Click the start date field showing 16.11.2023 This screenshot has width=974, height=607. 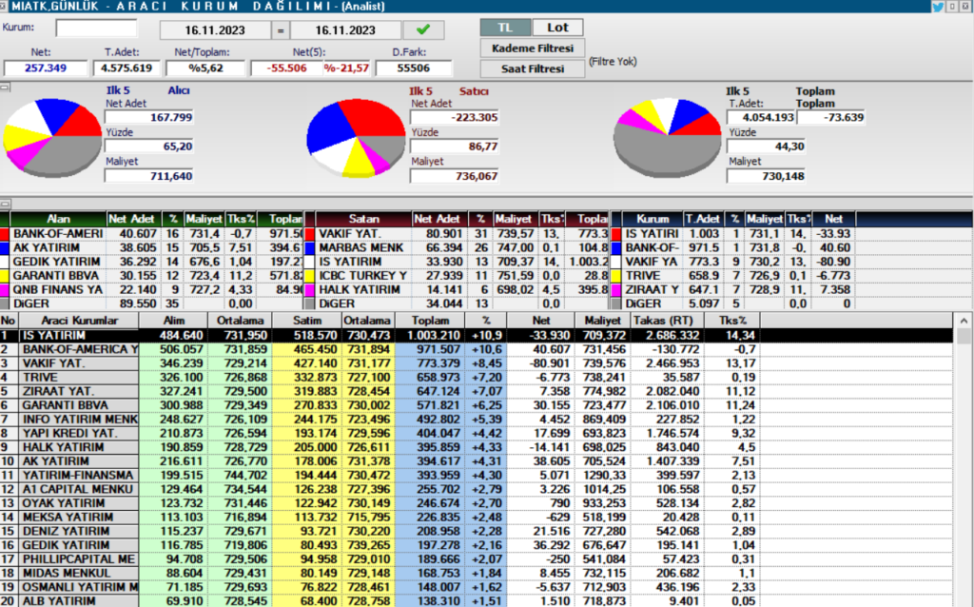pyautogui.click(x=214, y=29)
